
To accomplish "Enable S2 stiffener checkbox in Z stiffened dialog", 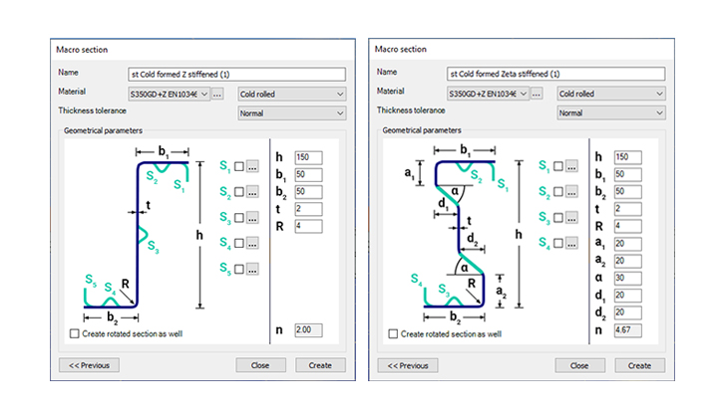I will click(239, 192).
